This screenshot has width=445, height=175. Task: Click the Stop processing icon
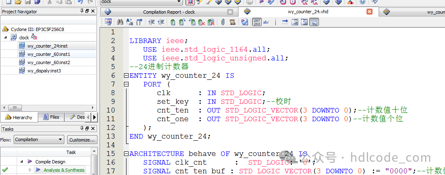[x=250, y=2]
